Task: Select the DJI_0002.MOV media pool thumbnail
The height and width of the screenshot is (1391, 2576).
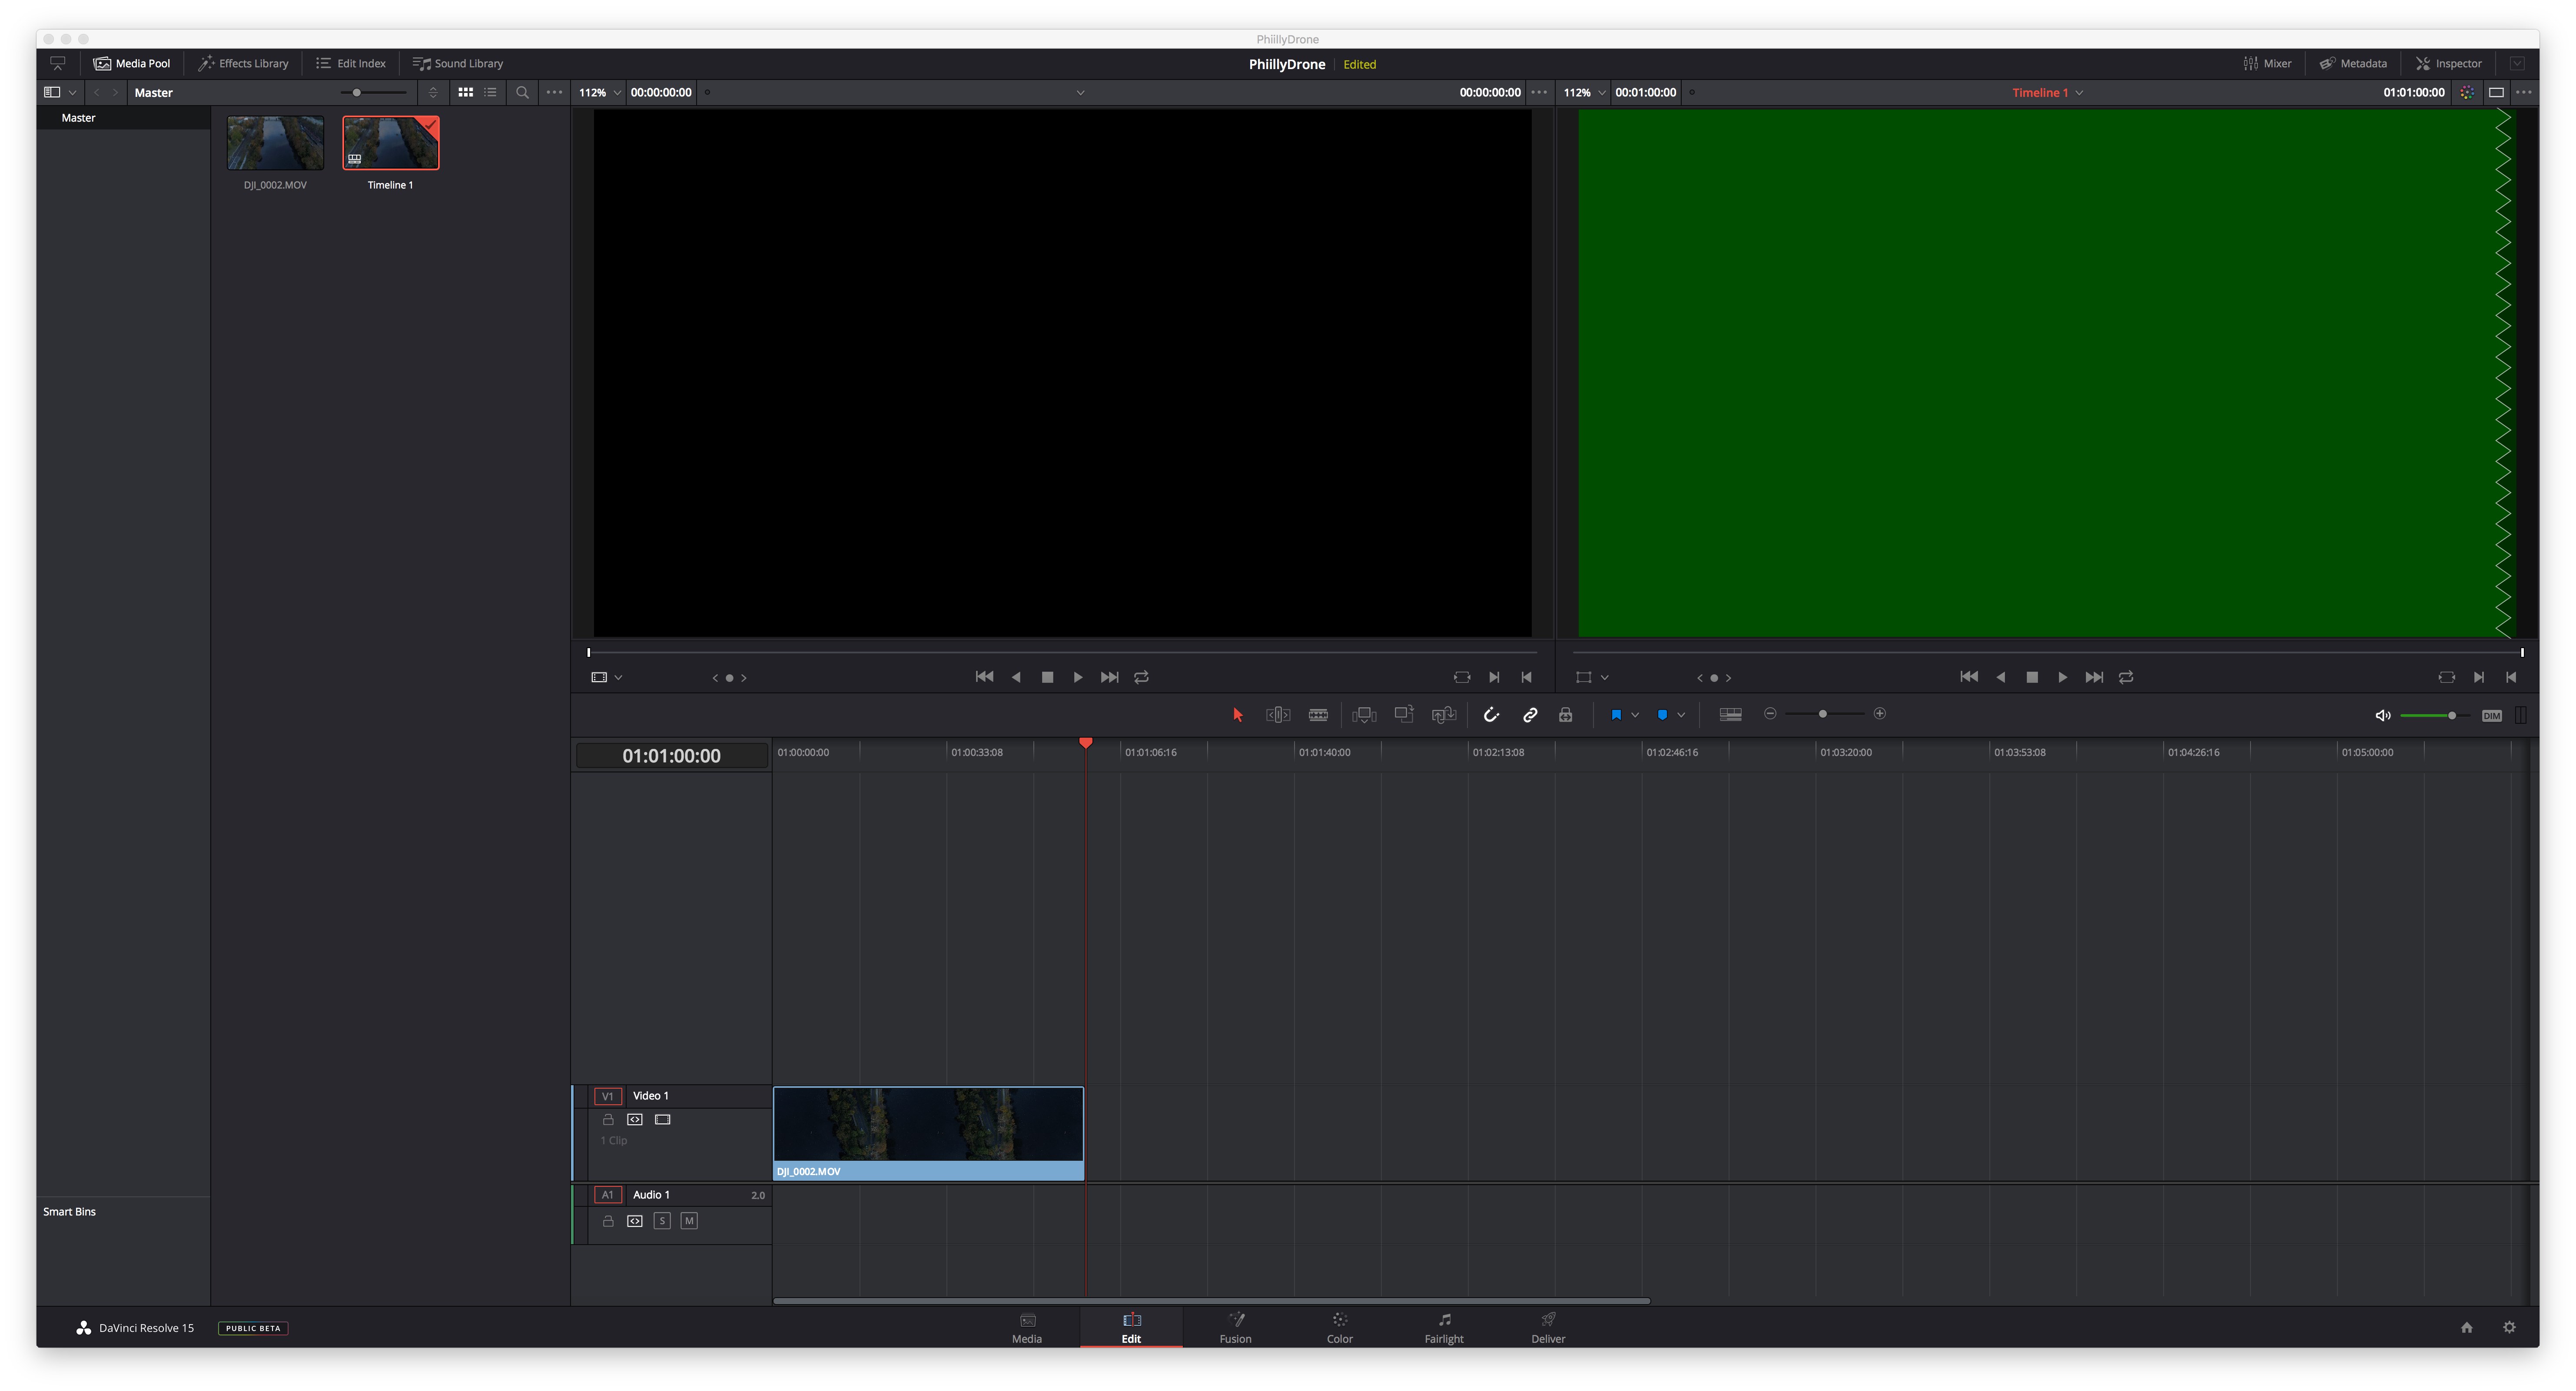Action: pyautogui.click(x=275, y=143)
